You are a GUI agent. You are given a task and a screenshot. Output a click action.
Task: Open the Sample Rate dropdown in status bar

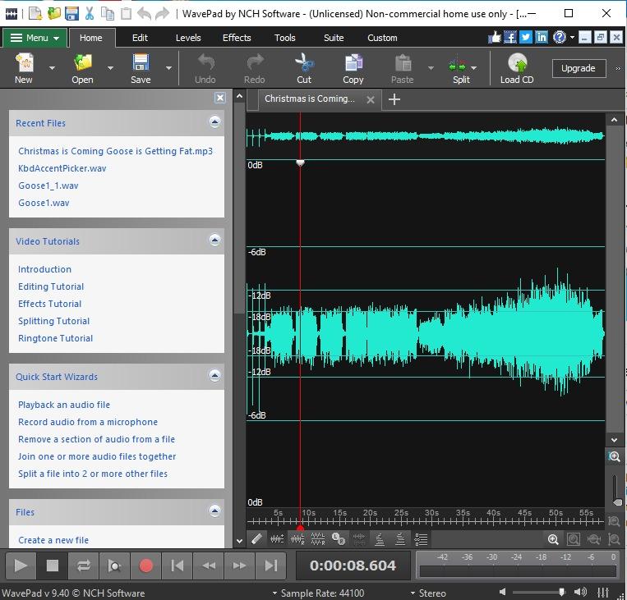(x=318, y=593)
